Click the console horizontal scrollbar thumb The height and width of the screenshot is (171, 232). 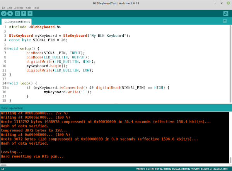click(3, 165)
